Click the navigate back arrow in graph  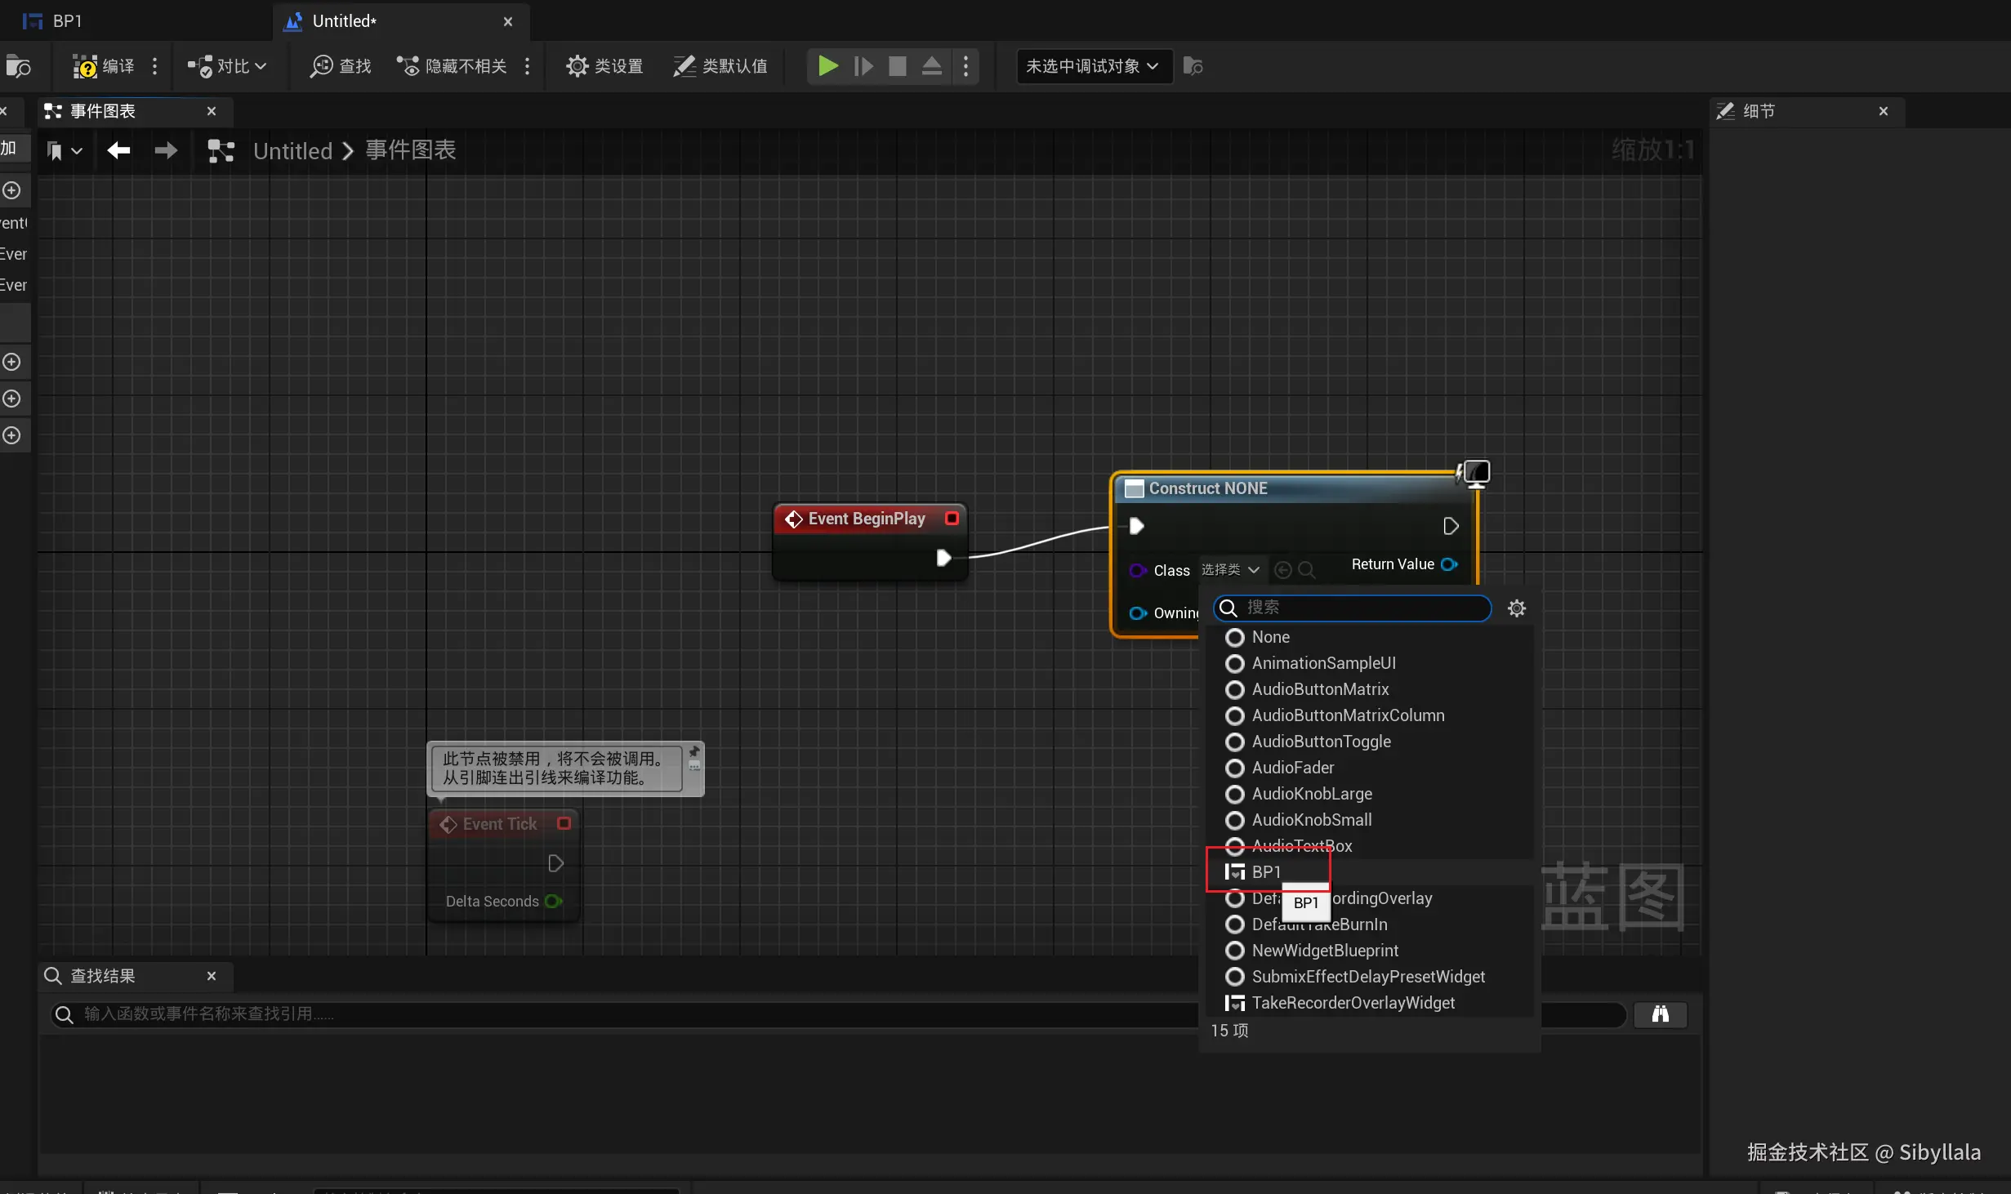[119, 150]
